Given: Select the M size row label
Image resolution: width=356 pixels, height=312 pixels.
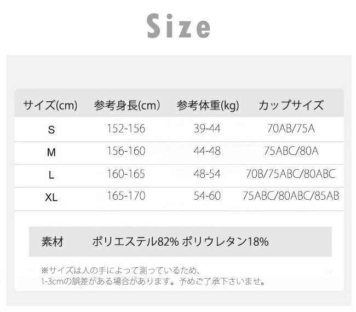Looking at the screenshot, I should (x=51, y=153).
